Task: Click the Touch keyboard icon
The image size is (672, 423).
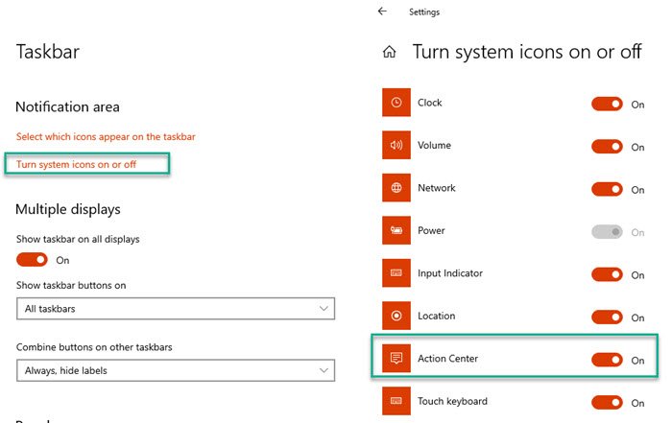Action: (396, 402)
